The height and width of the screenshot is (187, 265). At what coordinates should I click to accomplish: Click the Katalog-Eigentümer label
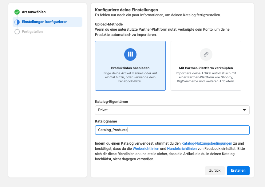(x=112, y=102)
